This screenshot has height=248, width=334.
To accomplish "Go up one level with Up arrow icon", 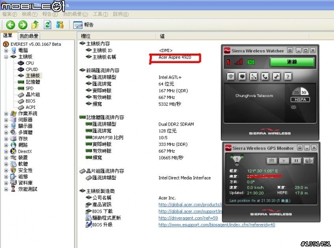I will click(35, 25).
